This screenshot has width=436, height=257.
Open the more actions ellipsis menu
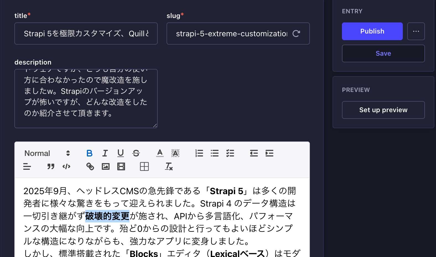pos(416,31)
